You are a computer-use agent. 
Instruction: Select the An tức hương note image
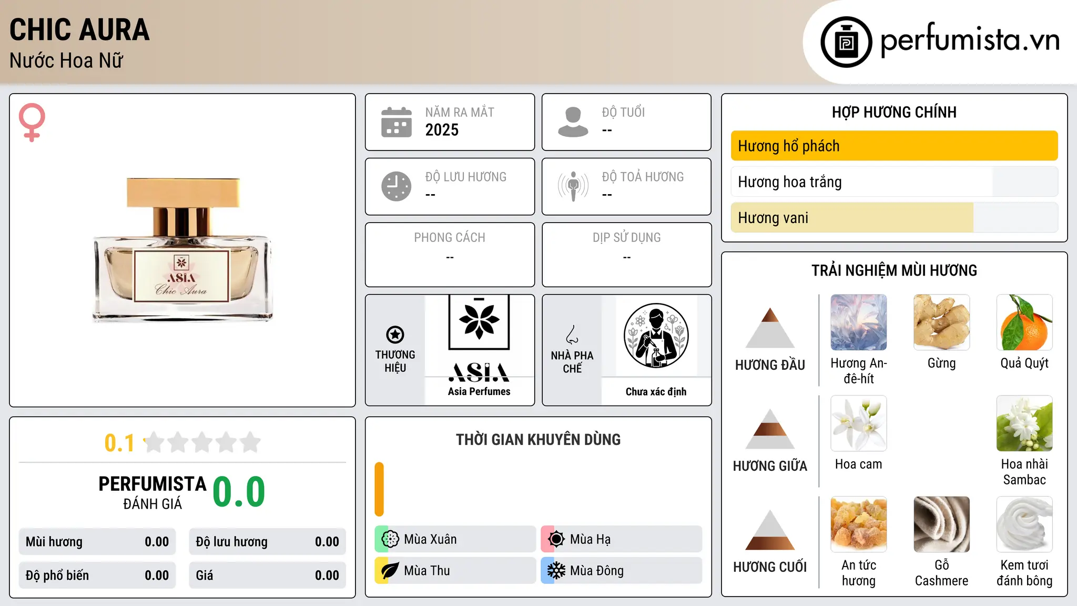click(859, 524)
